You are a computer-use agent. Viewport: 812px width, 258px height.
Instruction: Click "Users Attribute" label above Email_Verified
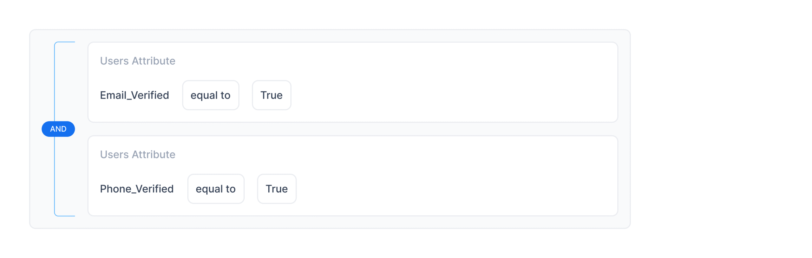tap(137, 61)
